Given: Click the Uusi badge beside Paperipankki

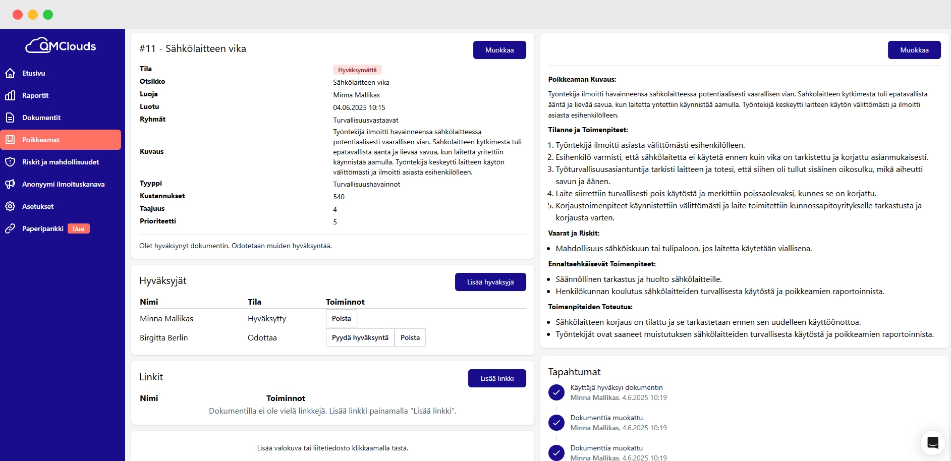Looking at the screenshot, I should pyautogui.click(x=79, y=228).
